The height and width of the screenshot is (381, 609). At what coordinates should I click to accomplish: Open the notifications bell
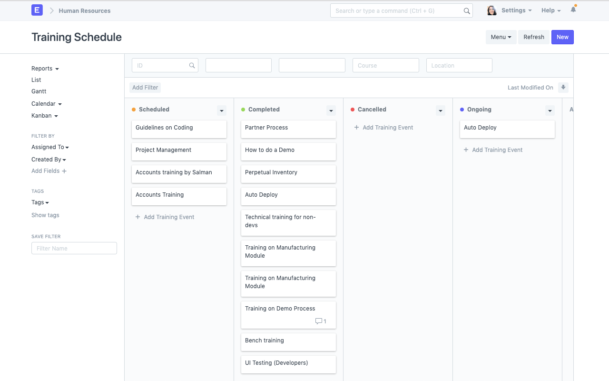[x=573, y=10]
